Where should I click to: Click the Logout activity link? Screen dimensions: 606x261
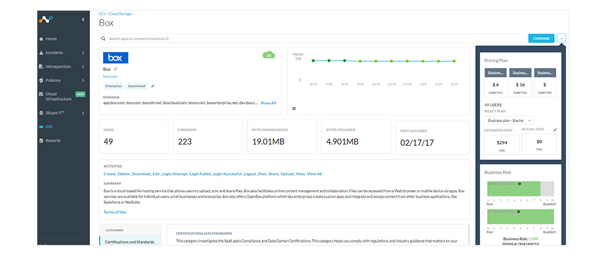250,174
